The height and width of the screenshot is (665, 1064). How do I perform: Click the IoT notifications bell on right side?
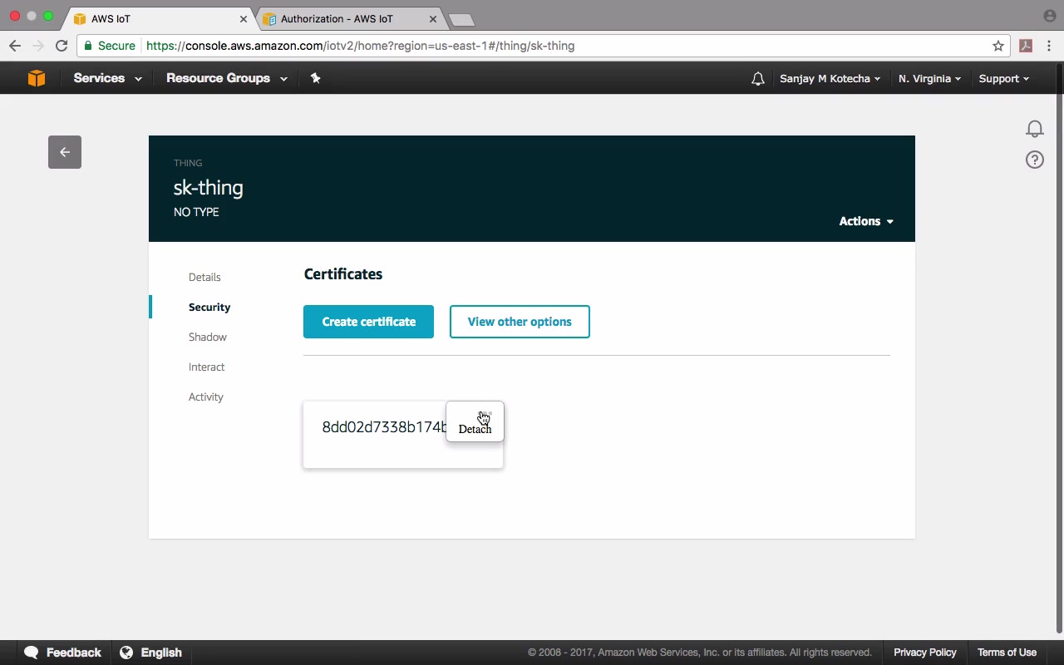click(x=1034, y=129)
